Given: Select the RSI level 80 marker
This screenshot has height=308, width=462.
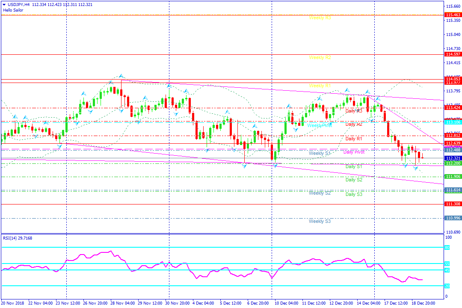Looking at the screenshot, I should pos(447,247).
